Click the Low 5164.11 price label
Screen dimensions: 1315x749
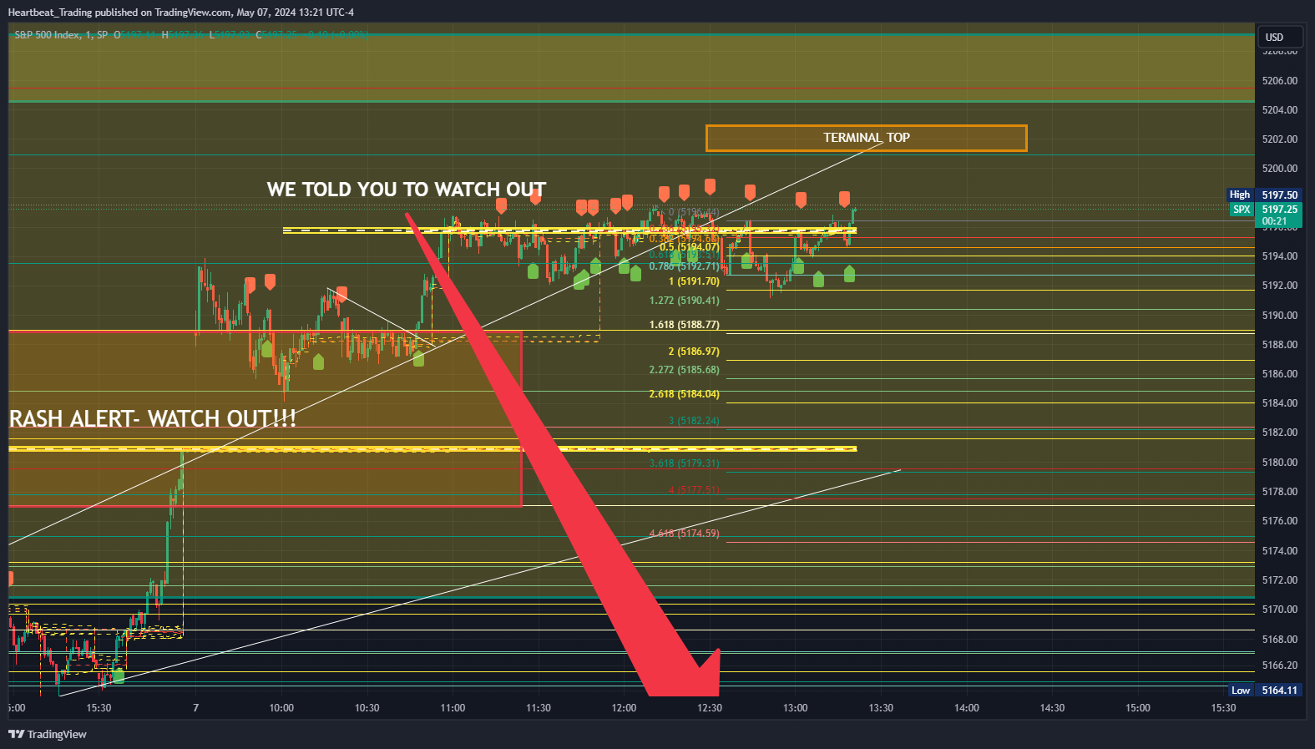coord(1266,690)
